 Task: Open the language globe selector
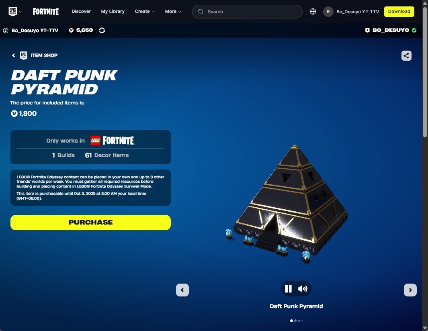(x=313, y=12)
